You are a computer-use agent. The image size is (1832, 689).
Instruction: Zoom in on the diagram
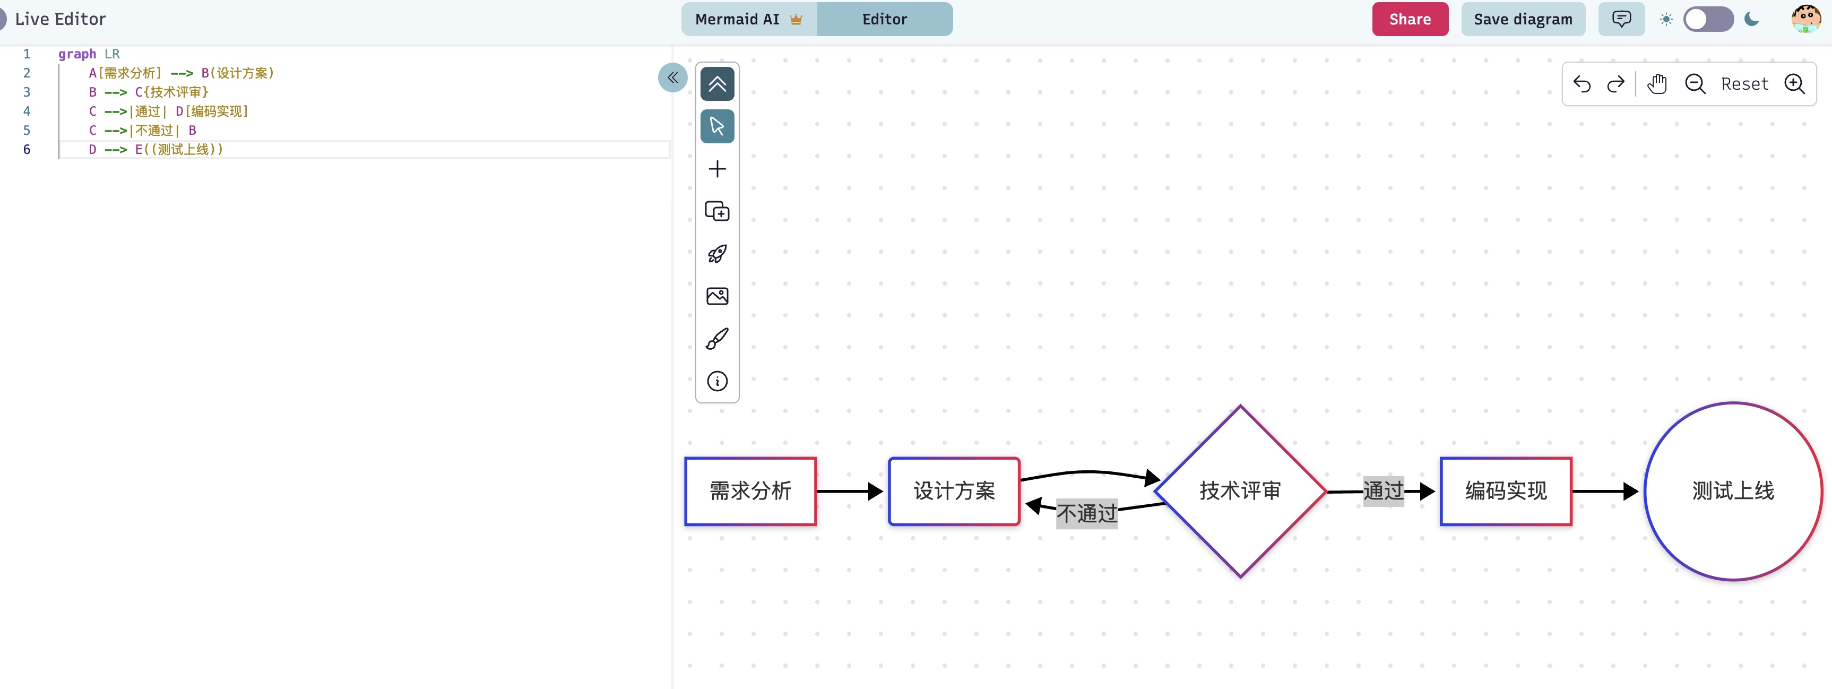(x=1794, y=84)
